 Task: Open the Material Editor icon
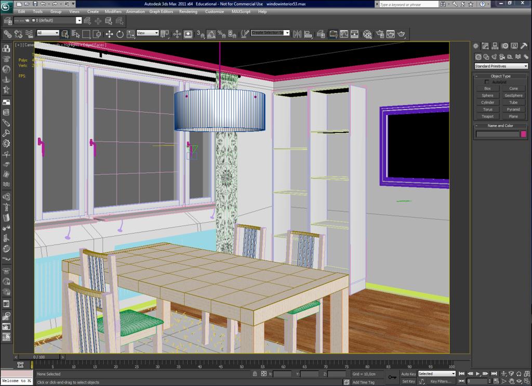click(367, 34)
